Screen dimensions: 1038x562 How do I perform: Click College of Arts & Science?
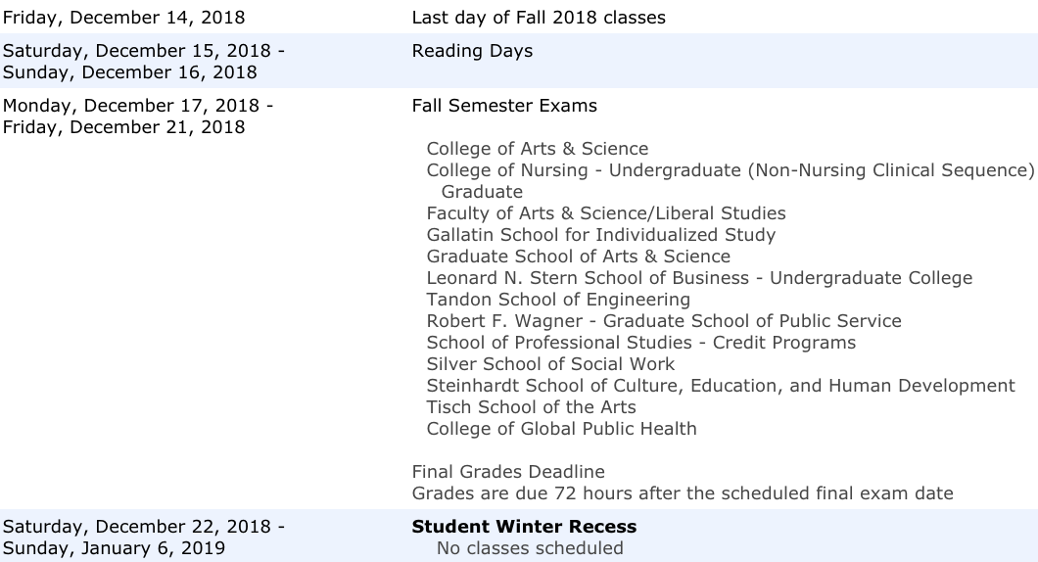coord(538,148)
